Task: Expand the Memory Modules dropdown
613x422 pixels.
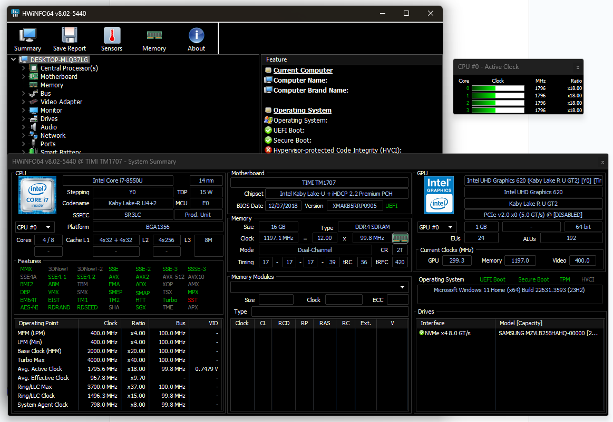Action: pos(402,287)
